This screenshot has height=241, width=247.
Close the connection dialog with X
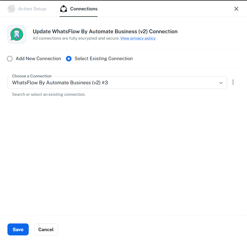pyautogui.click(x=236, y=9)
